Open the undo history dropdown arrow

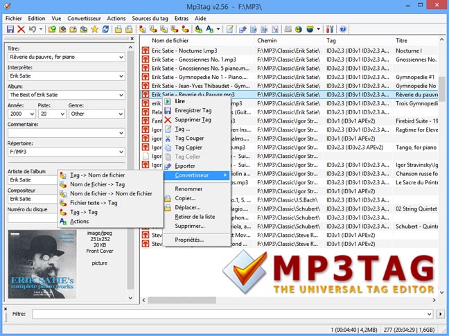41,29
